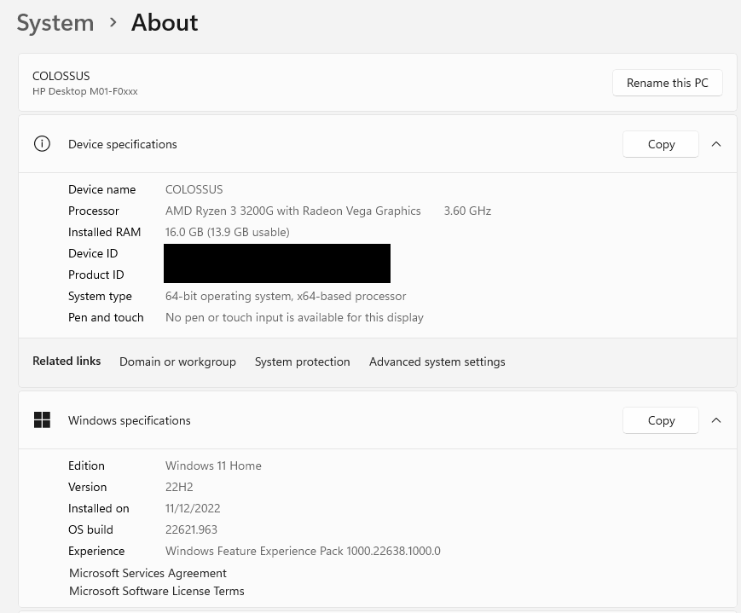This screenshot has height=613, width=741.
Task: Click the Pen and touch label
Action: pos(106,318)
